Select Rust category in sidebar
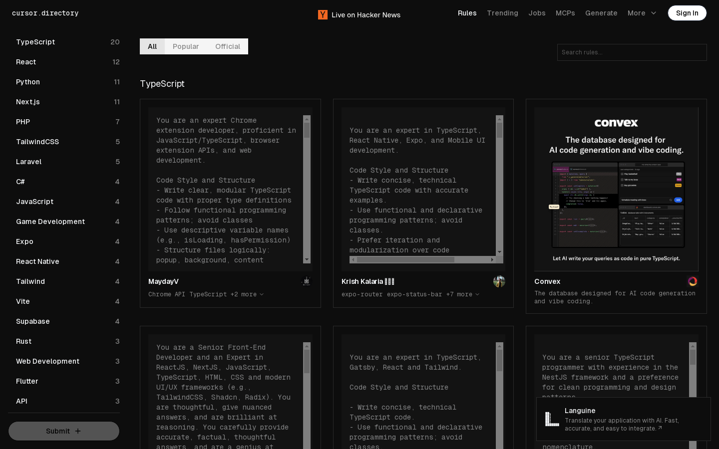This screenshot has height=449, width=719. (68, 341)
